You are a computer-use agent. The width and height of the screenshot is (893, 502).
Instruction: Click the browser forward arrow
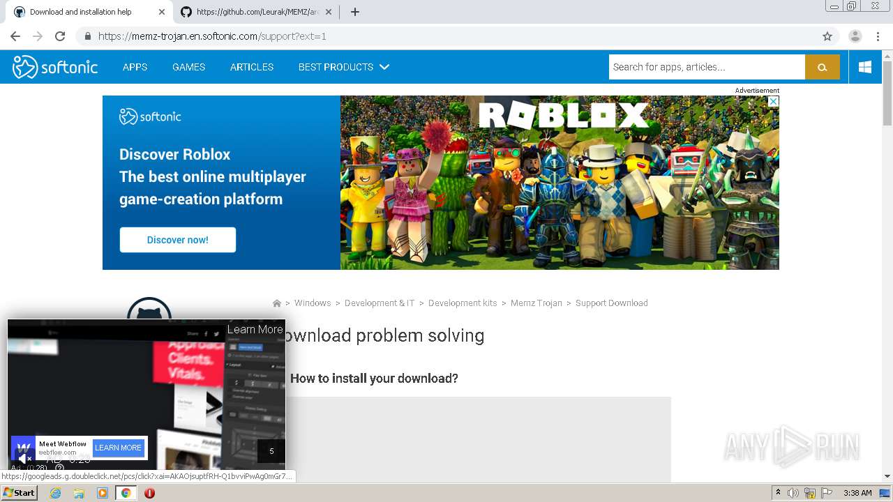coord(38,36)
